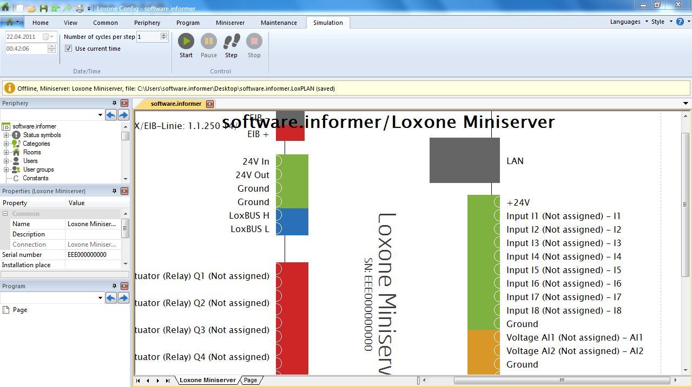Image resolution: width=692 pixels, height=387 pixels.
Task: Switch to the Miniserver ribbon tab
Action: (x=230, y=23)
